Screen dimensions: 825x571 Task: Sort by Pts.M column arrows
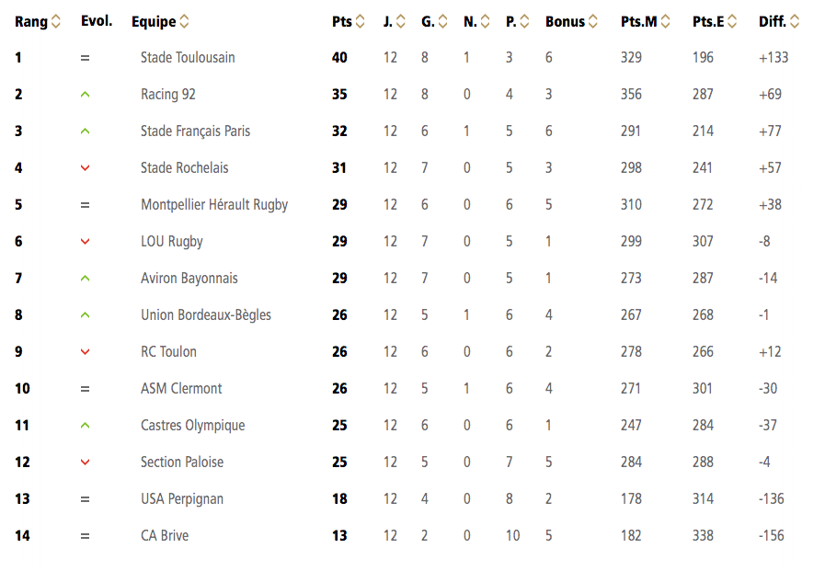[666, 21]
